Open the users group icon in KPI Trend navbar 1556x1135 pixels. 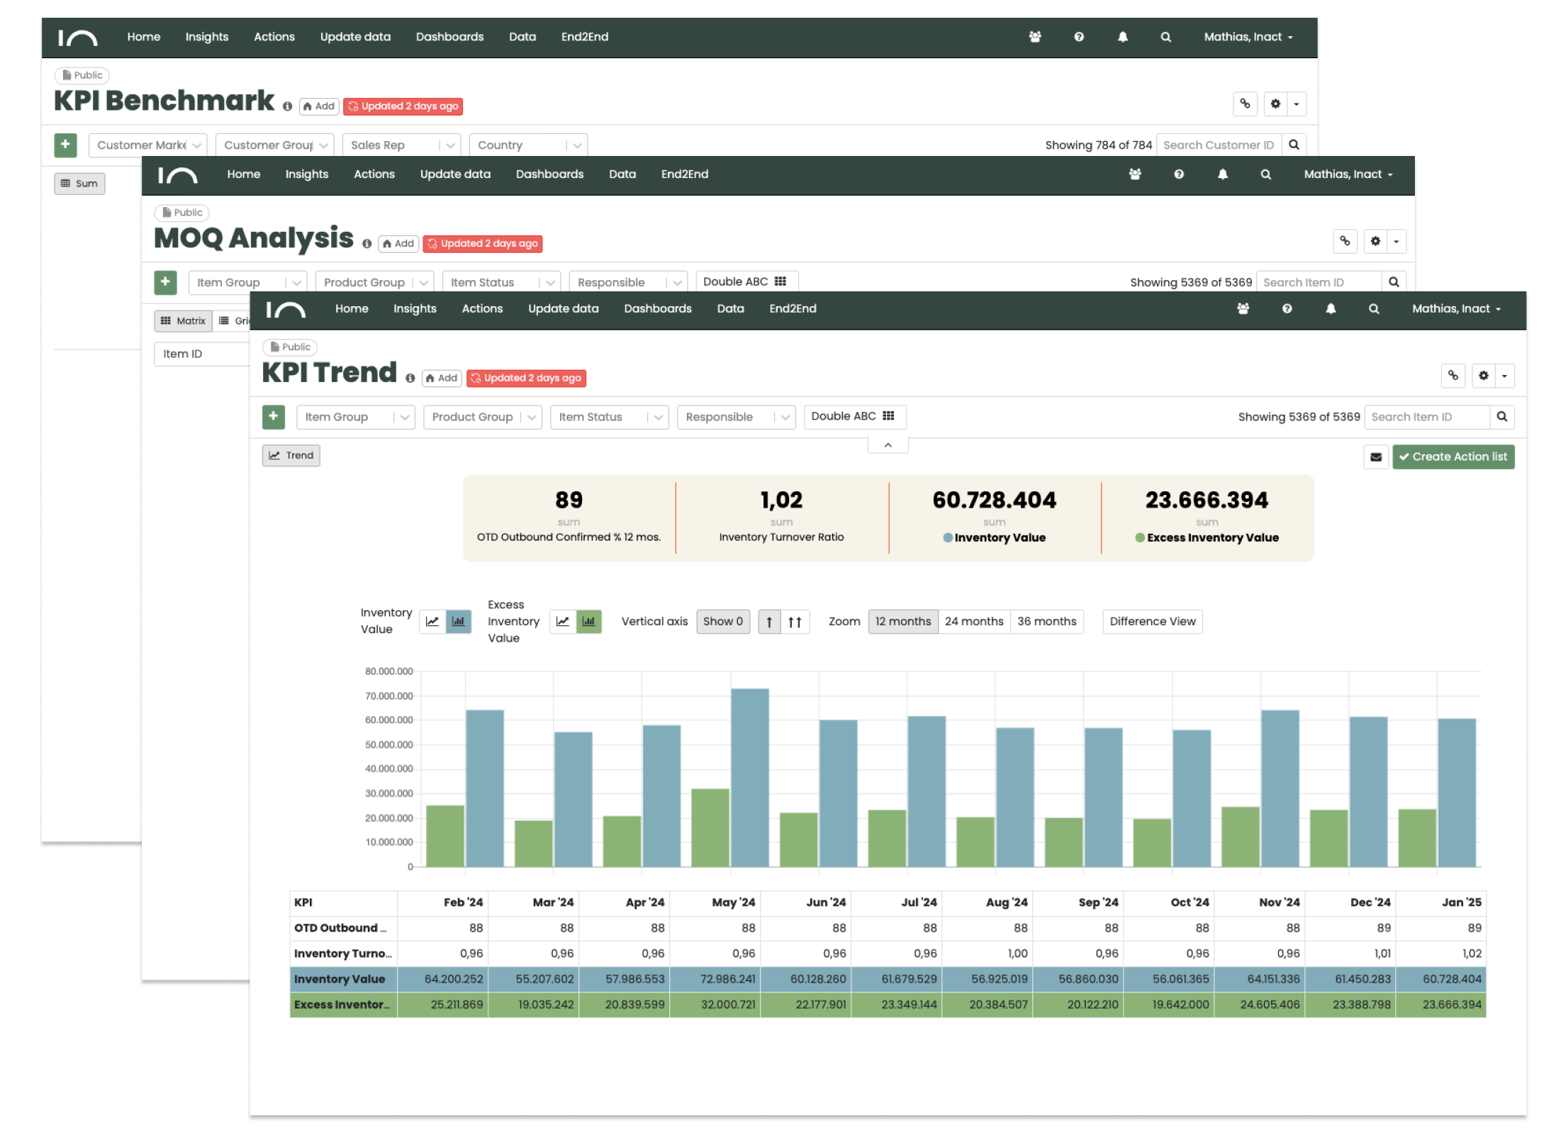(1243, 309)
